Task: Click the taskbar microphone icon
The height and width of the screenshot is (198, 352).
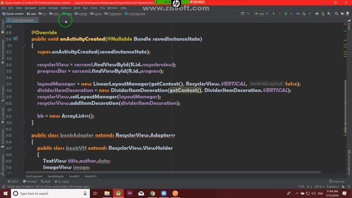Action: coord(85,193)
